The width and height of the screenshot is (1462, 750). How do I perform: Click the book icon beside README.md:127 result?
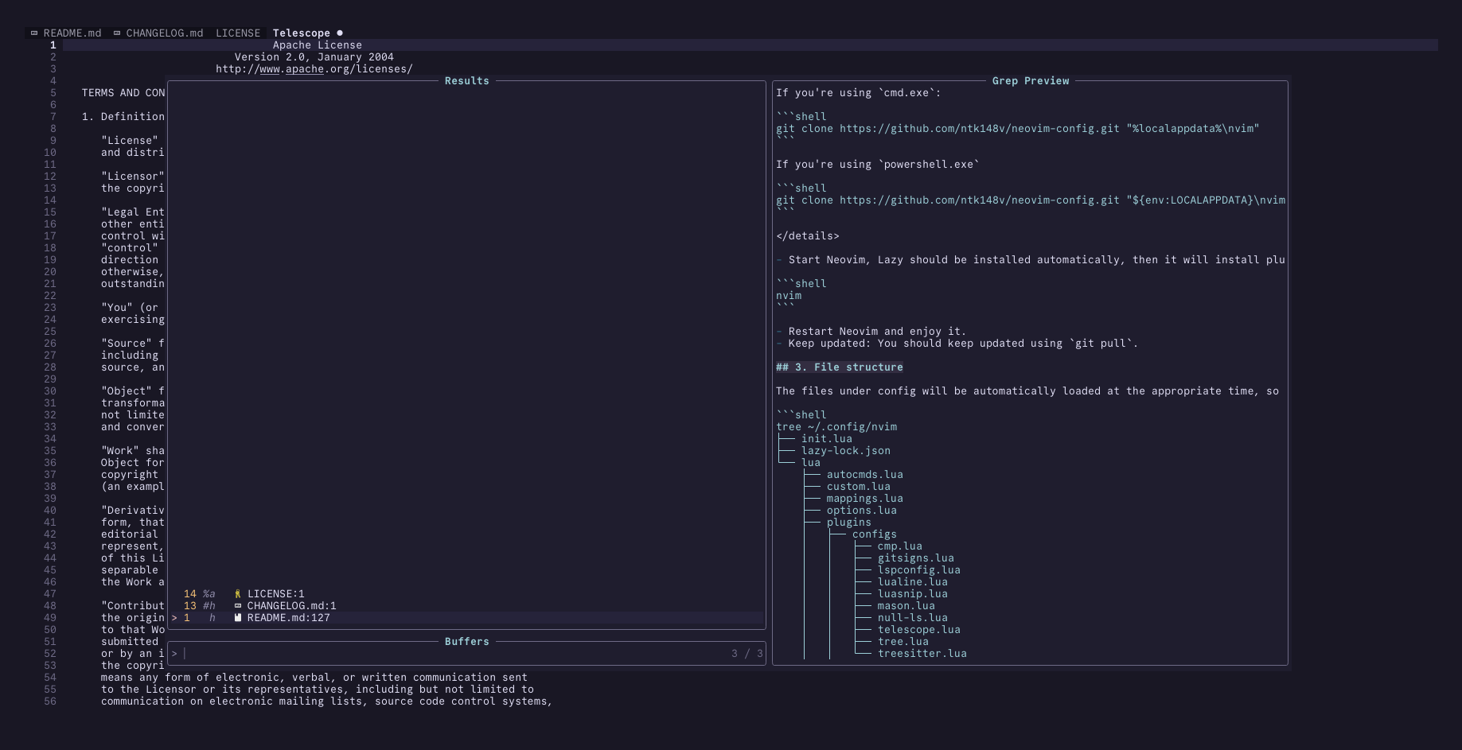coord(237,618)
